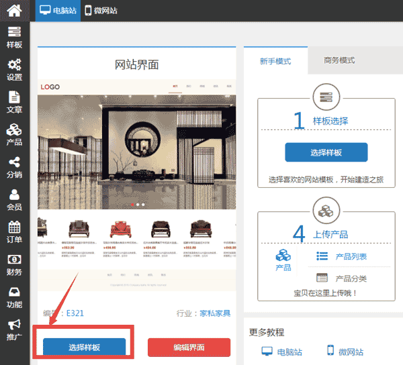Click 选择样板 button in step 1

(x=326, y=152)
